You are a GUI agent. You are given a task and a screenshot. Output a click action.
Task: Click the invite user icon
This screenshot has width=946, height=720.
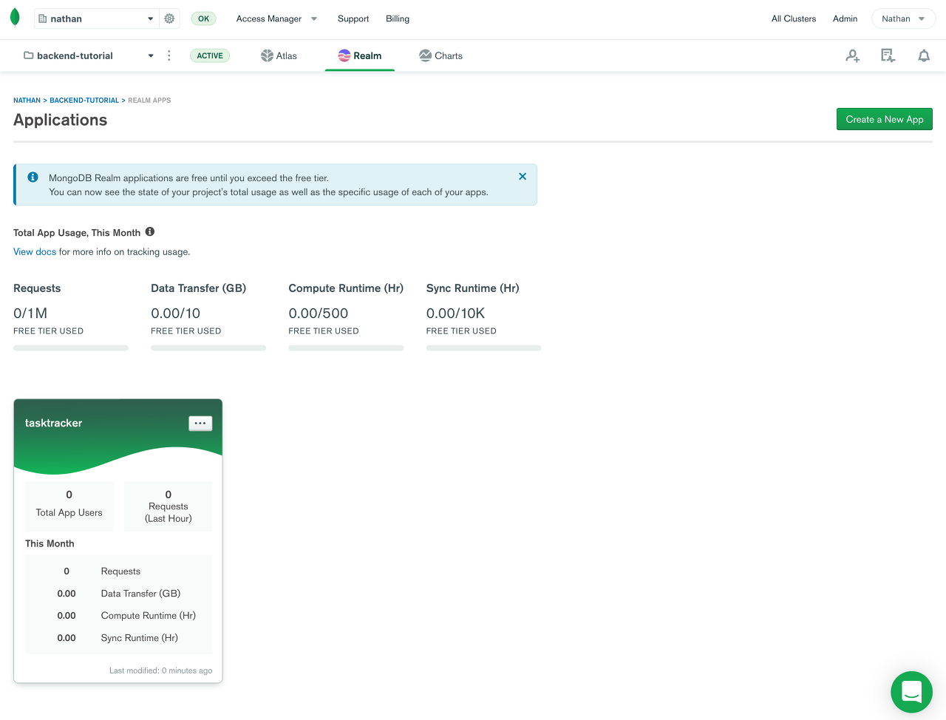(852, 55)
